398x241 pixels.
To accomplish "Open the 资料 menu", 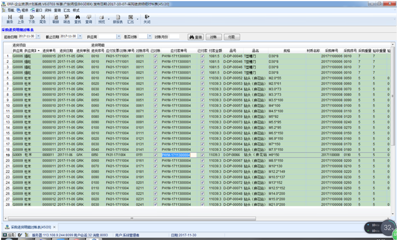I will pos(47,10).
